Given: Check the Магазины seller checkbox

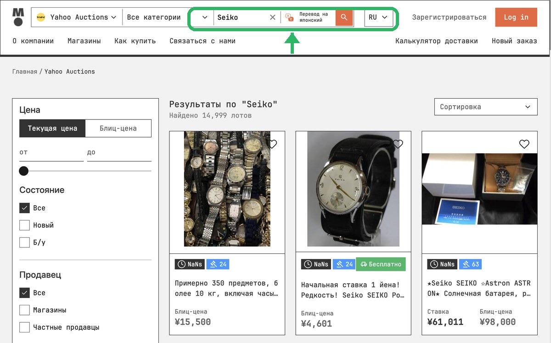Looking at the screenshot, I should [24, 310].
